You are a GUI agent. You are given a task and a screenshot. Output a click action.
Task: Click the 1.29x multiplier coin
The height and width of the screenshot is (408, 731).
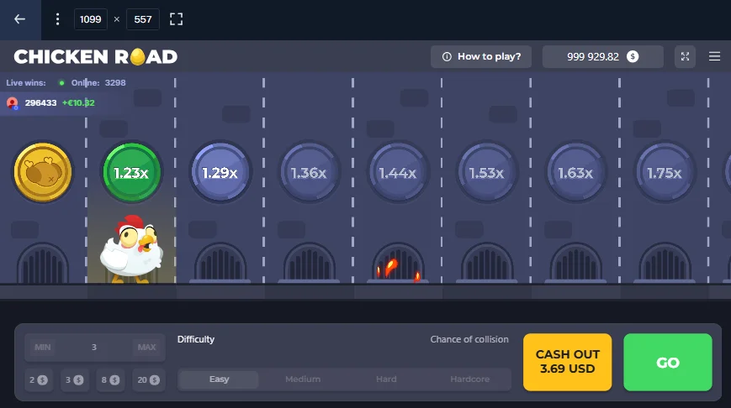(220, 173)
